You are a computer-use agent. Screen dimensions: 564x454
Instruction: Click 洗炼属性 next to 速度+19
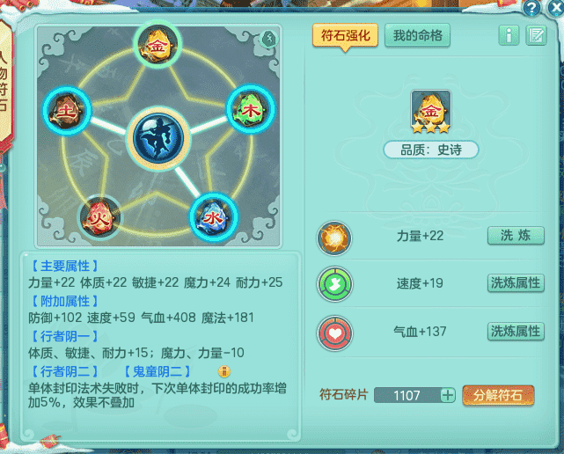[x=516, y=283]
